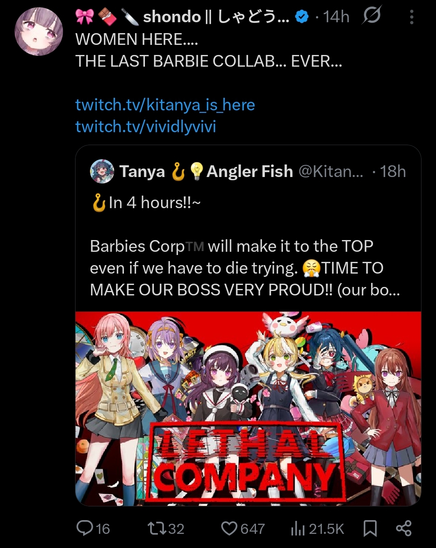Click the @Kitan... handle
The height and width of the screenshot is (548, 436).
pos(331,171)
